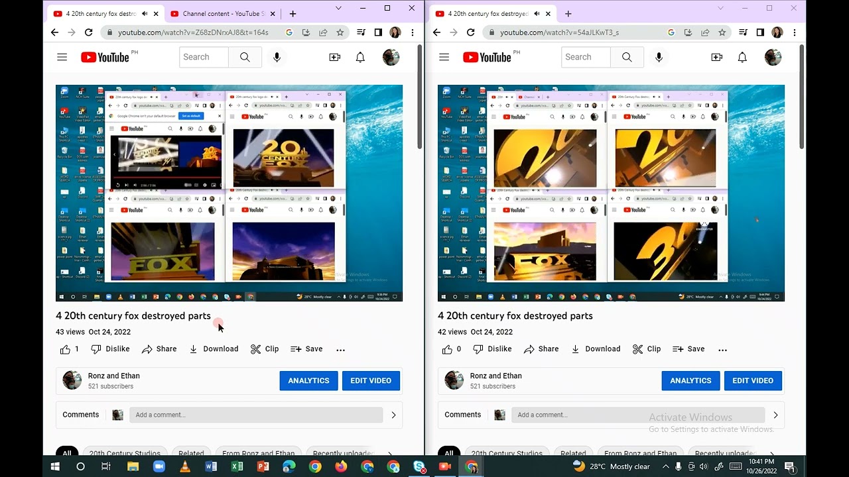The width and height of the screenshot is (849, 477).
Task: Download the video in the right window
Action: click(x=596, y=349)
